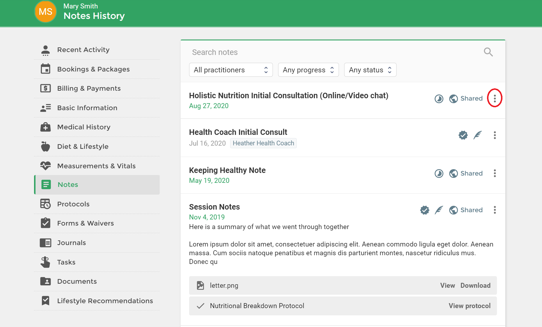
Task: Click the letter.png image file icon
Action: click(200, 285)
